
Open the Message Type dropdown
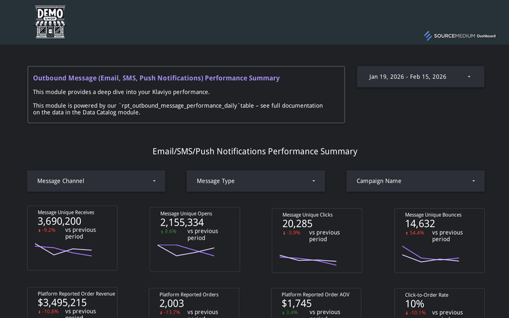[x=255, y=181]
